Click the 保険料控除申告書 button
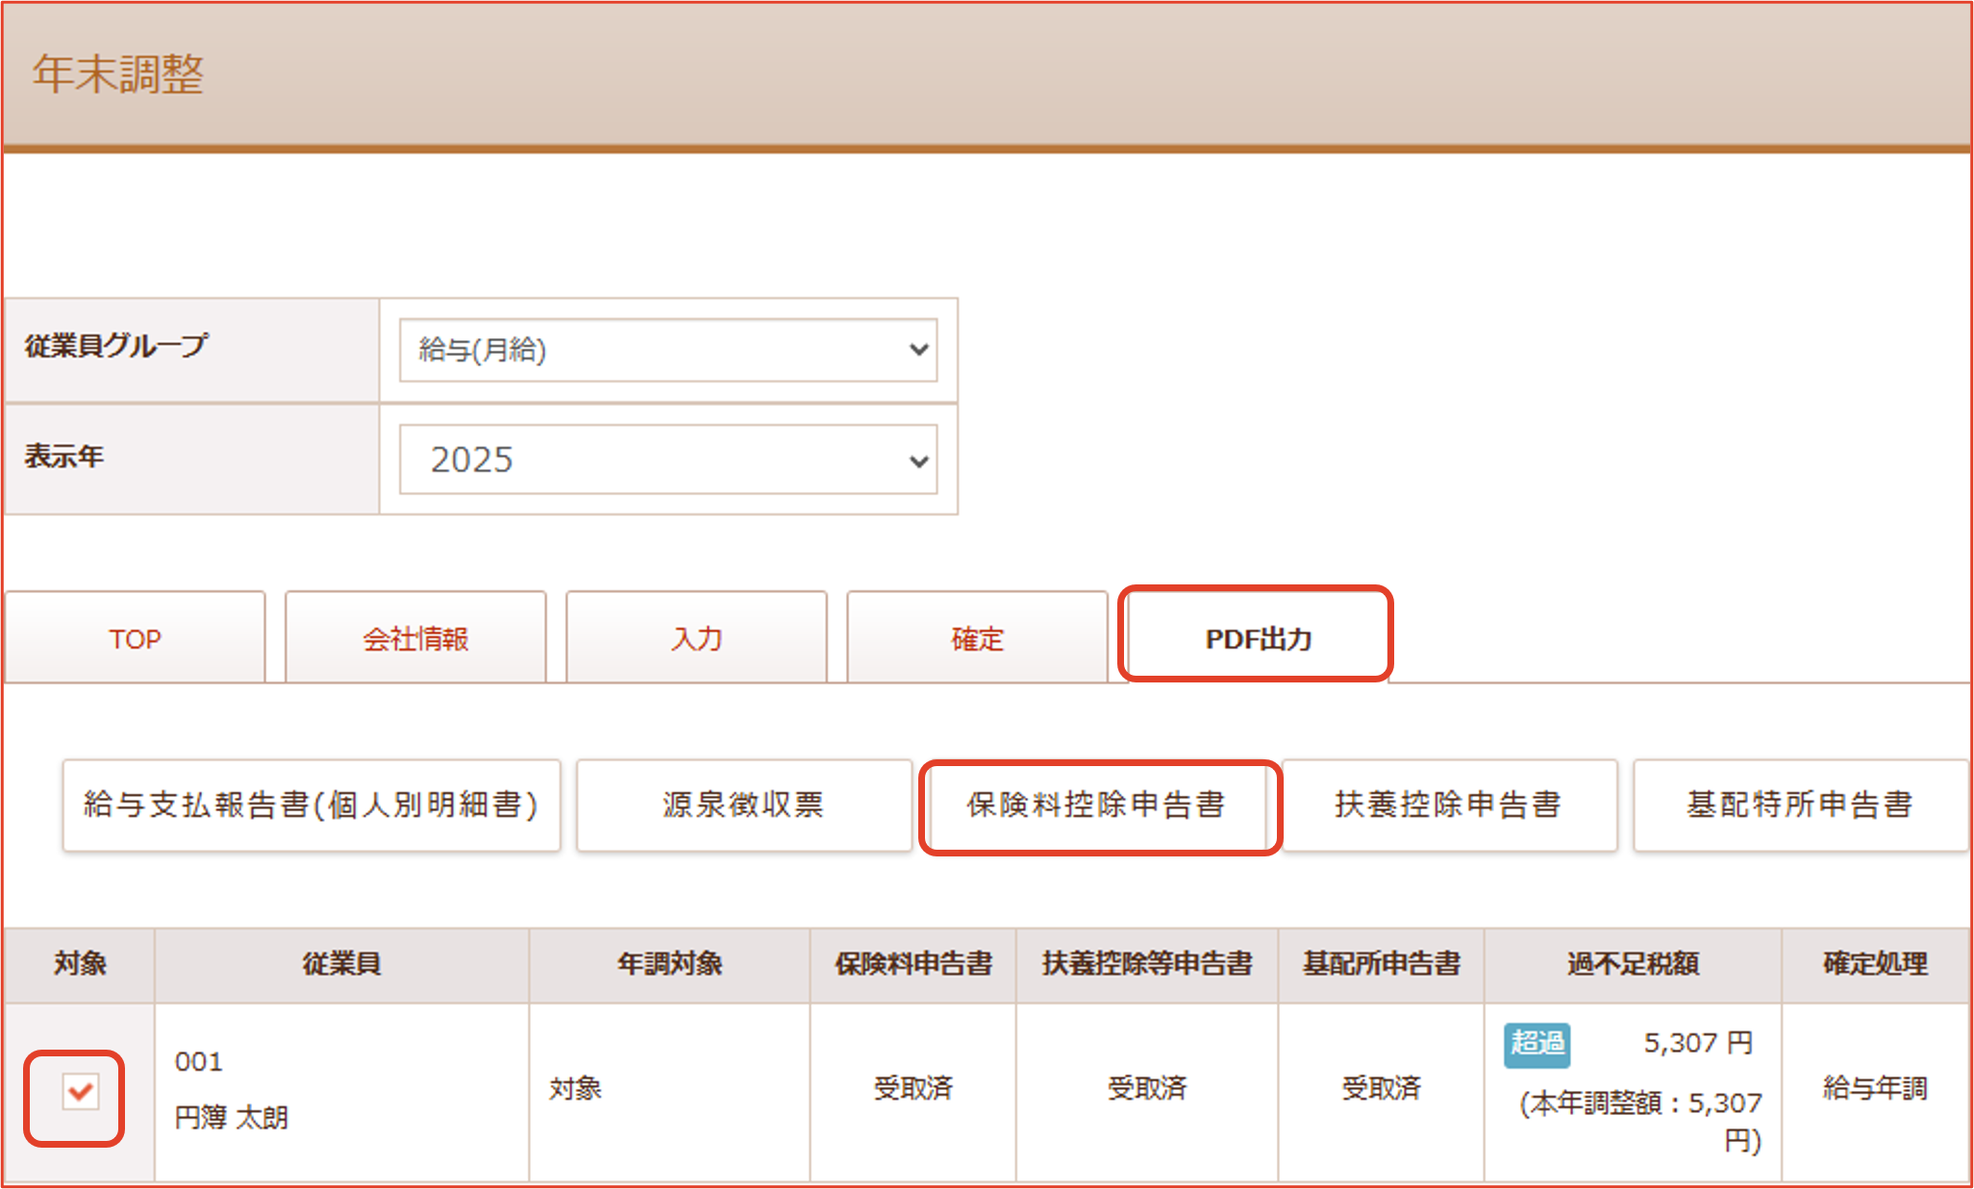This screenshot has width=1974, height=1189. [1097, 805]
